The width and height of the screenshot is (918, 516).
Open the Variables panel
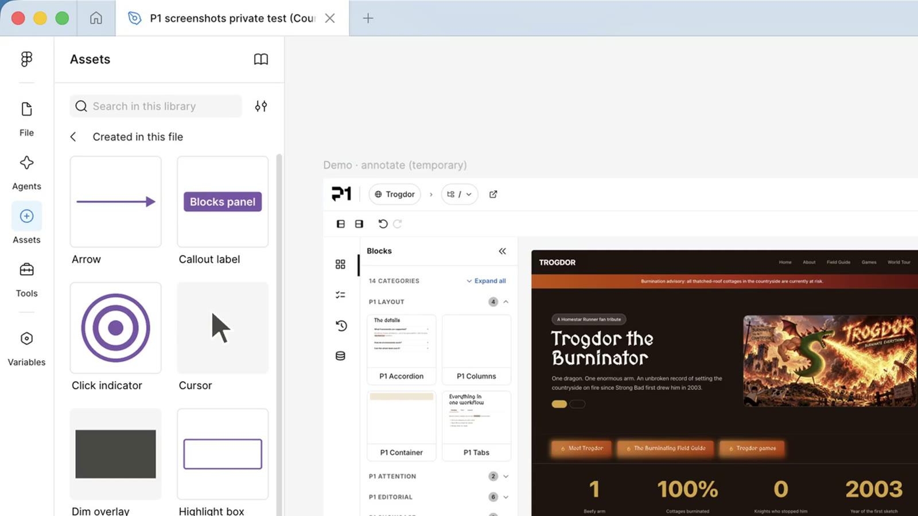click(x=26, y=349)
